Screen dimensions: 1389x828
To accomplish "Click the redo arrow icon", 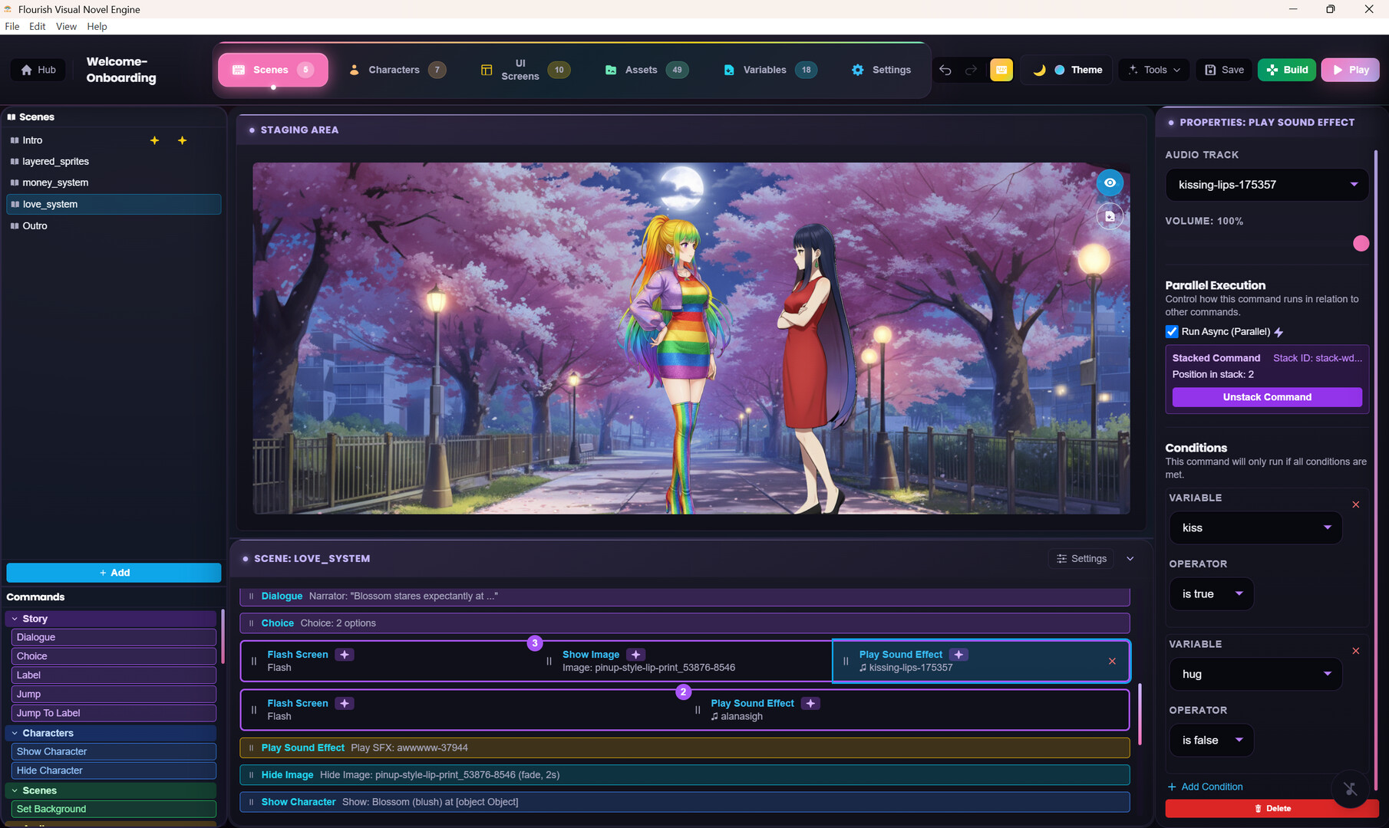I will coord(971,70).
